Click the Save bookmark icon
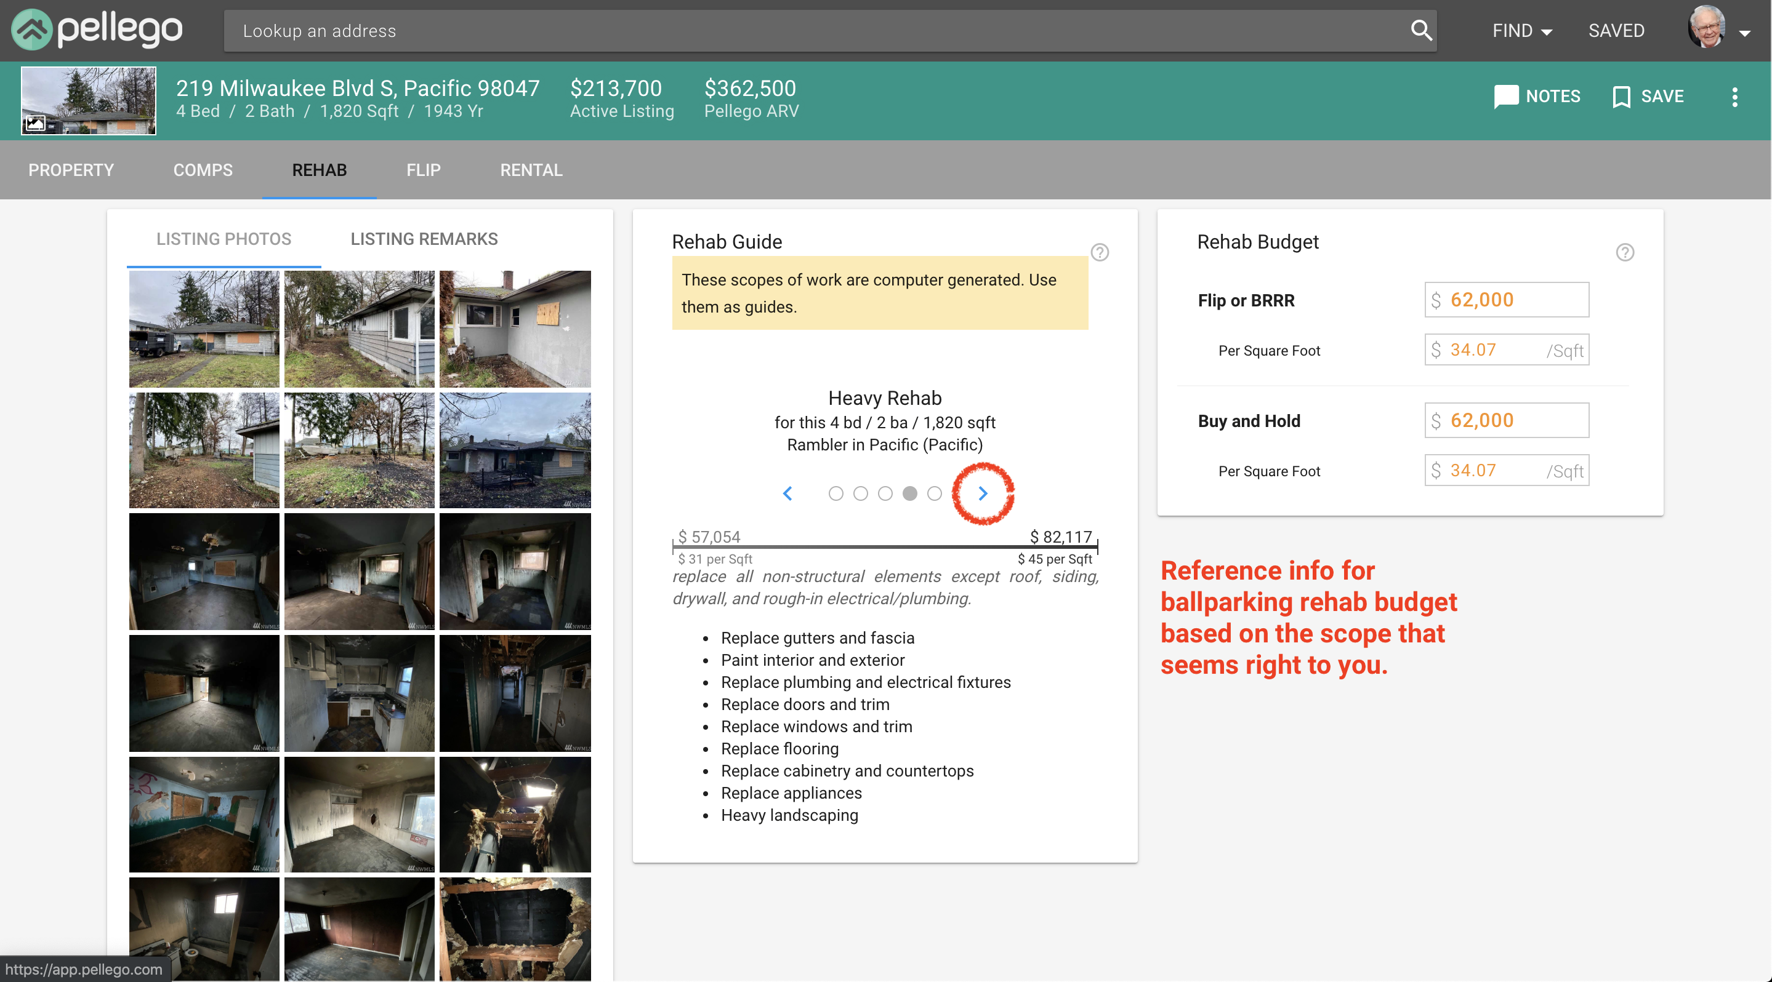 1621,96
